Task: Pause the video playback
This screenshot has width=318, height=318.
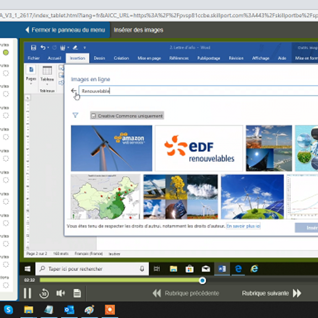Action: click(x=27, y=293)
